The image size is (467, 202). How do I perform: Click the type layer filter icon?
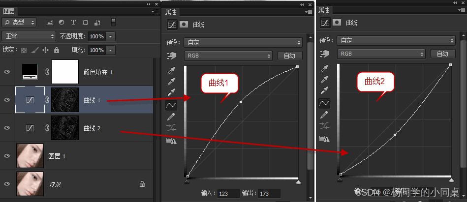pyautogui.click(x=73, y=22)
